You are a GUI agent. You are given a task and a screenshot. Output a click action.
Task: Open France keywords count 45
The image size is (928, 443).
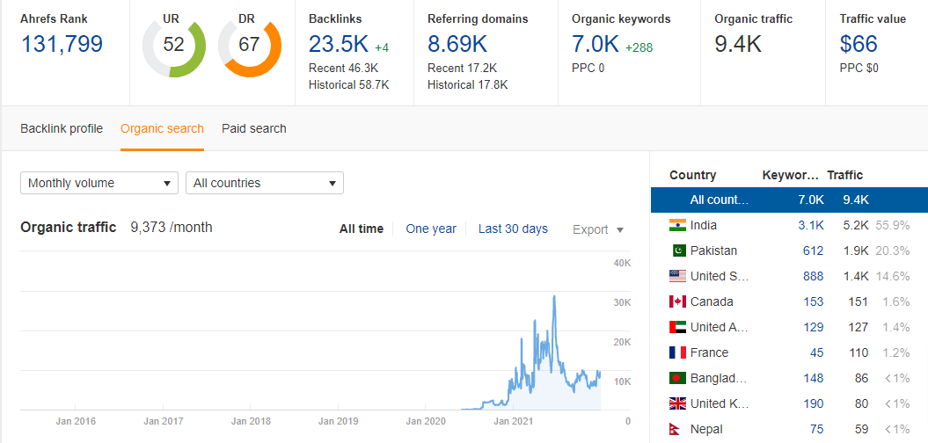tap(817, 352)
